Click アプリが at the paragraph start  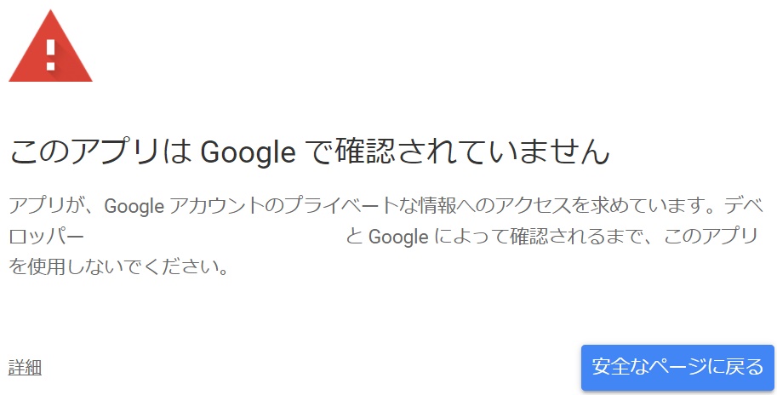(52, 206)
